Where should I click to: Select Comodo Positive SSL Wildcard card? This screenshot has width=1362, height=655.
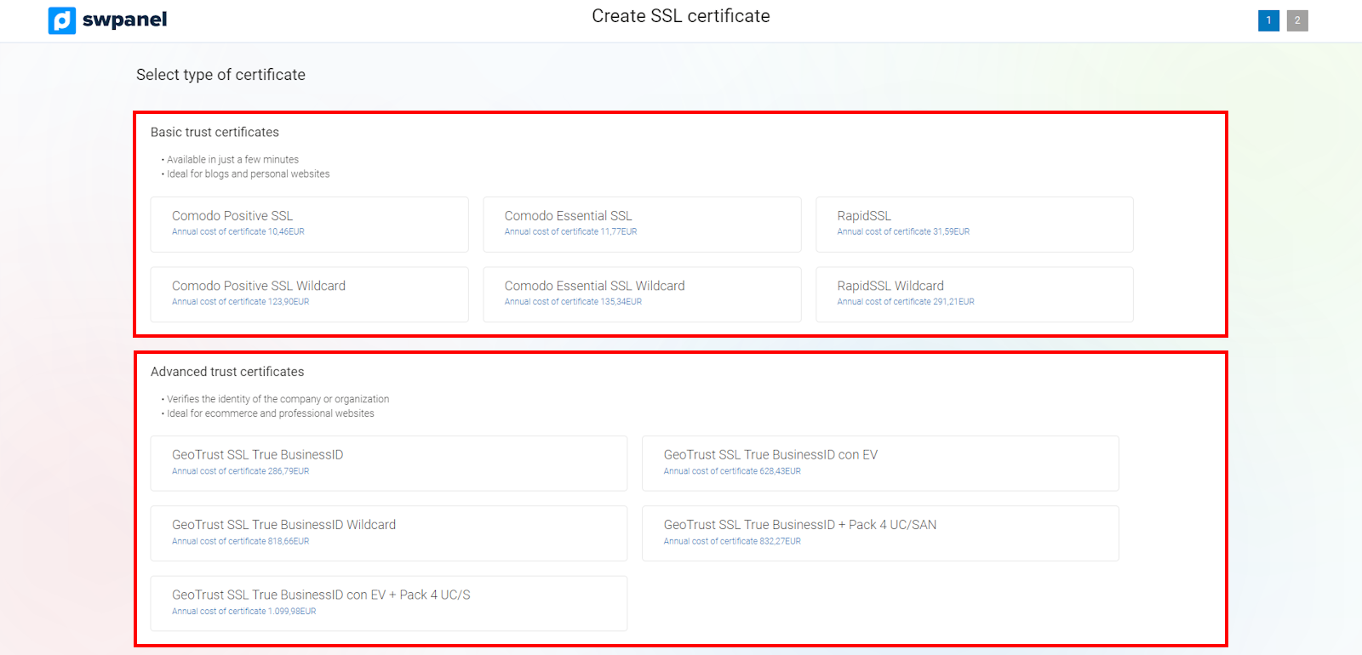pyautogui.click(x=309, y=294)
